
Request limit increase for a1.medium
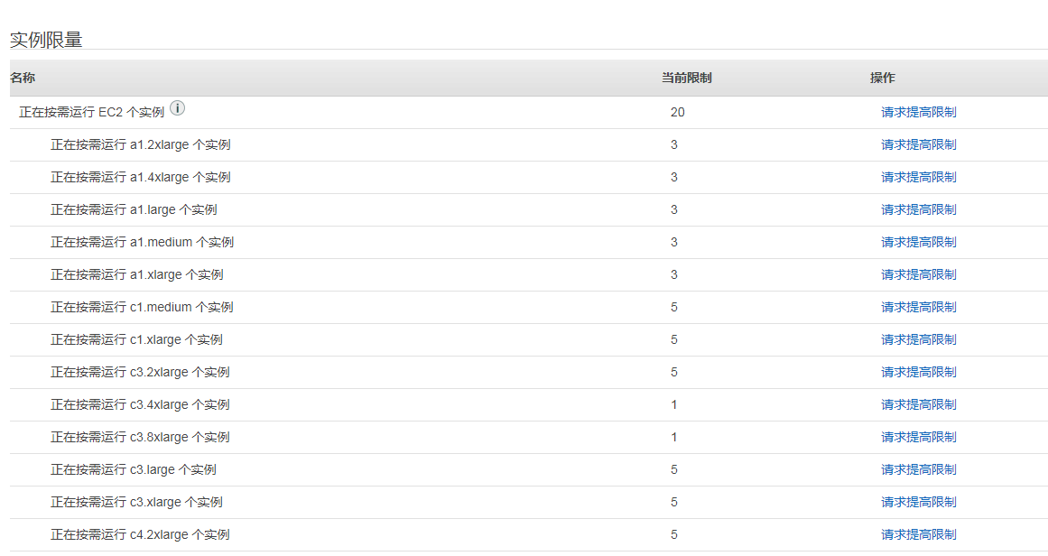click(x=918, y=242)
